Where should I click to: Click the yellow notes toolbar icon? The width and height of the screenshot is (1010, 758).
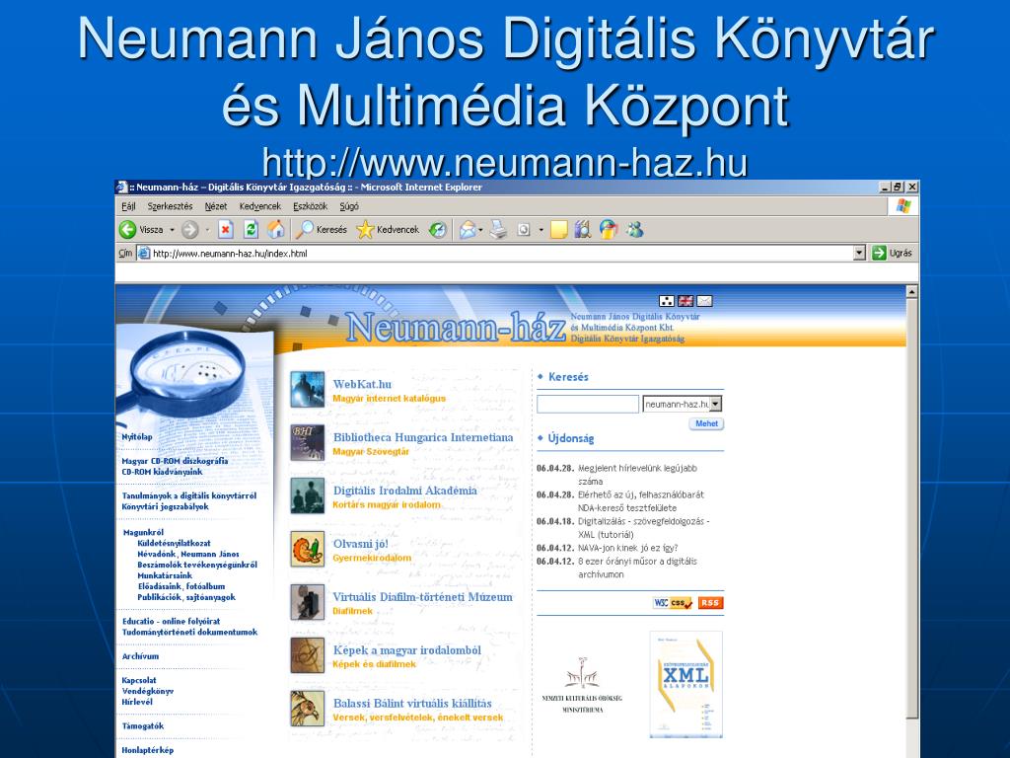559,229
